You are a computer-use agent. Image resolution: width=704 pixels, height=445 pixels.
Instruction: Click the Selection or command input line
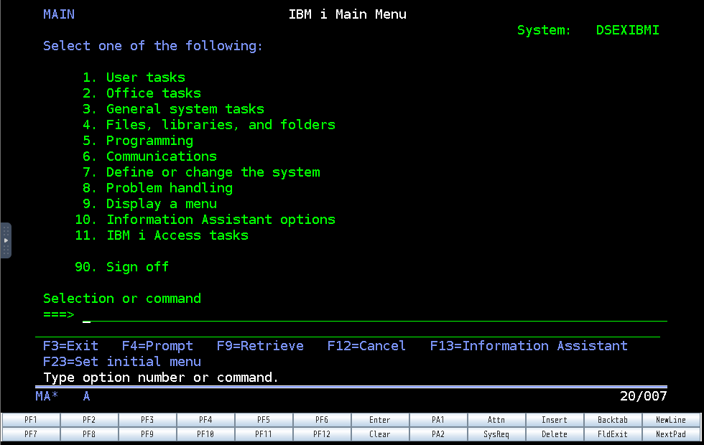[x=375, y=315]
